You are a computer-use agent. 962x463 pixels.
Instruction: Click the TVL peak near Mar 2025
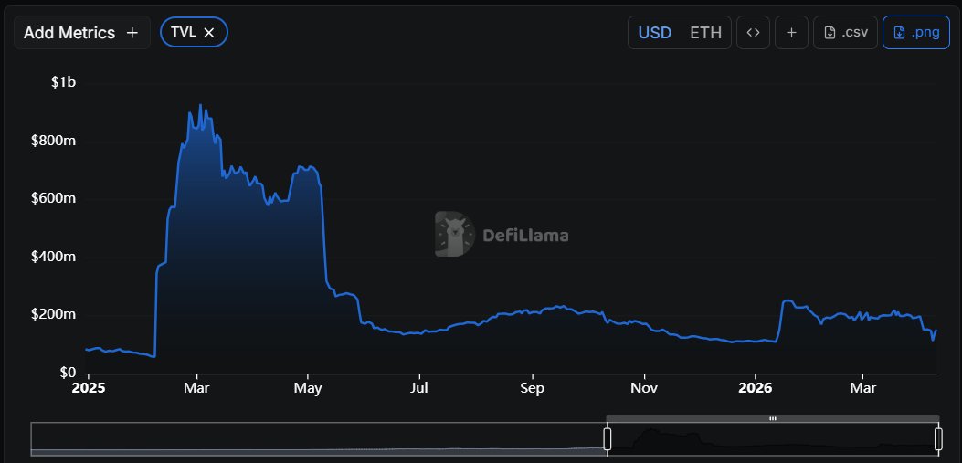(x=201, y=106)
